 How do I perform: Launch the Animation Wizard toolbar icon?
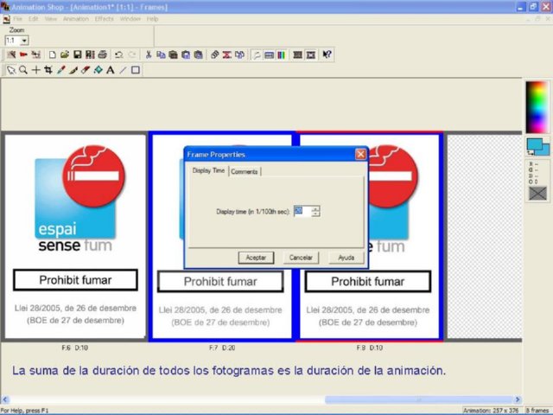(11, 54)
